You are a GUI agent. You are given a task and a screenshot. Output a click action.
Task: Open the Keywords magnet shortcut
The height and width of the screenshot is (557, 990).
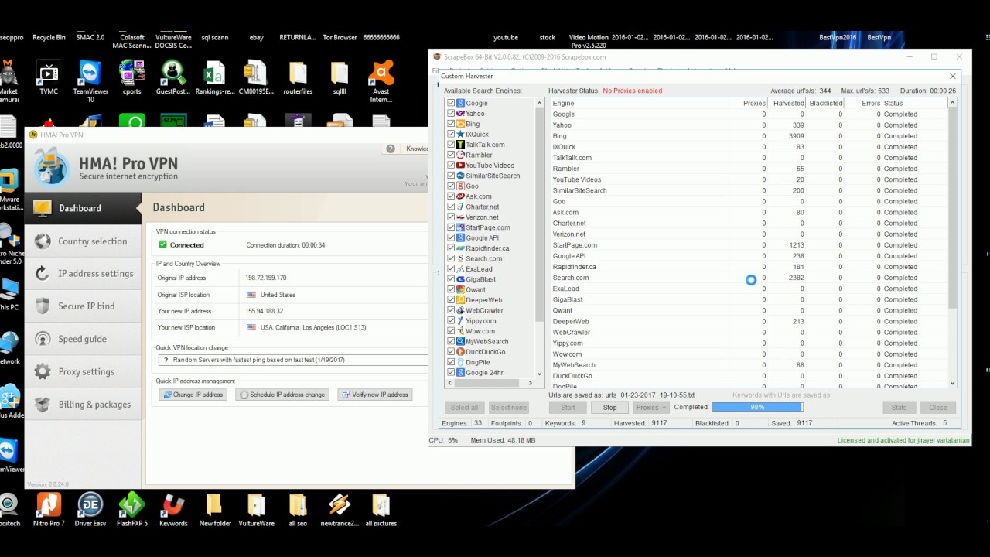(x=173, y=510)
